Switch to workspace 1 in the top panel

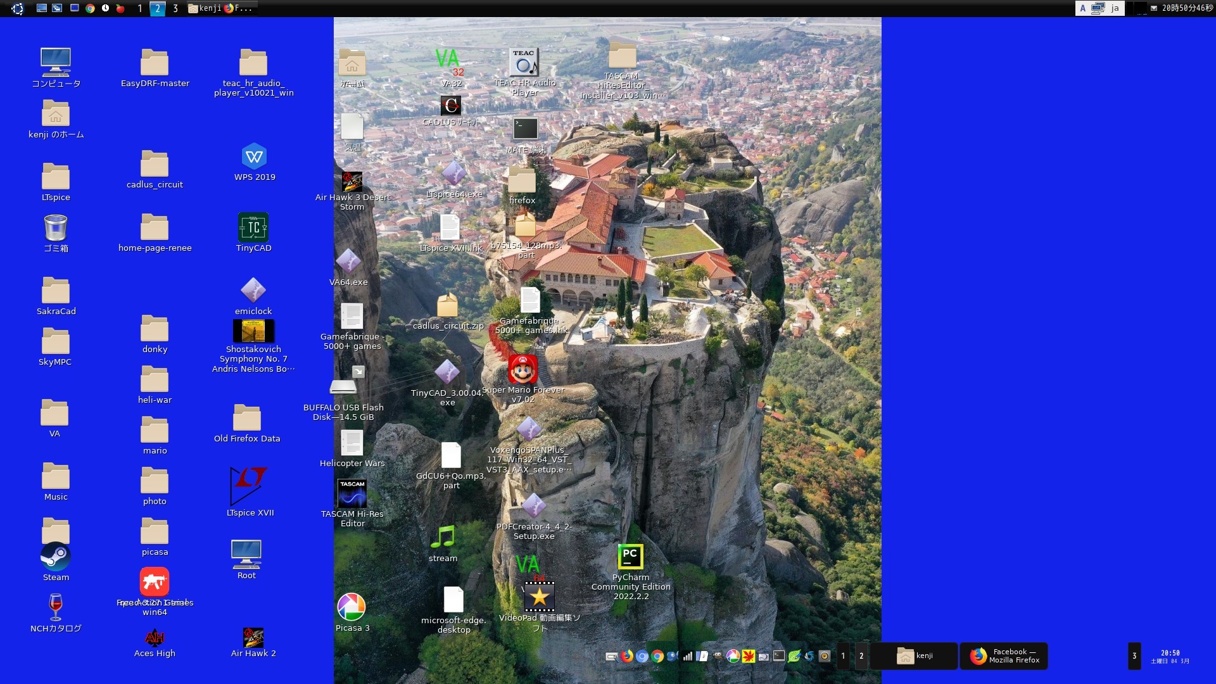pos(140,8)
